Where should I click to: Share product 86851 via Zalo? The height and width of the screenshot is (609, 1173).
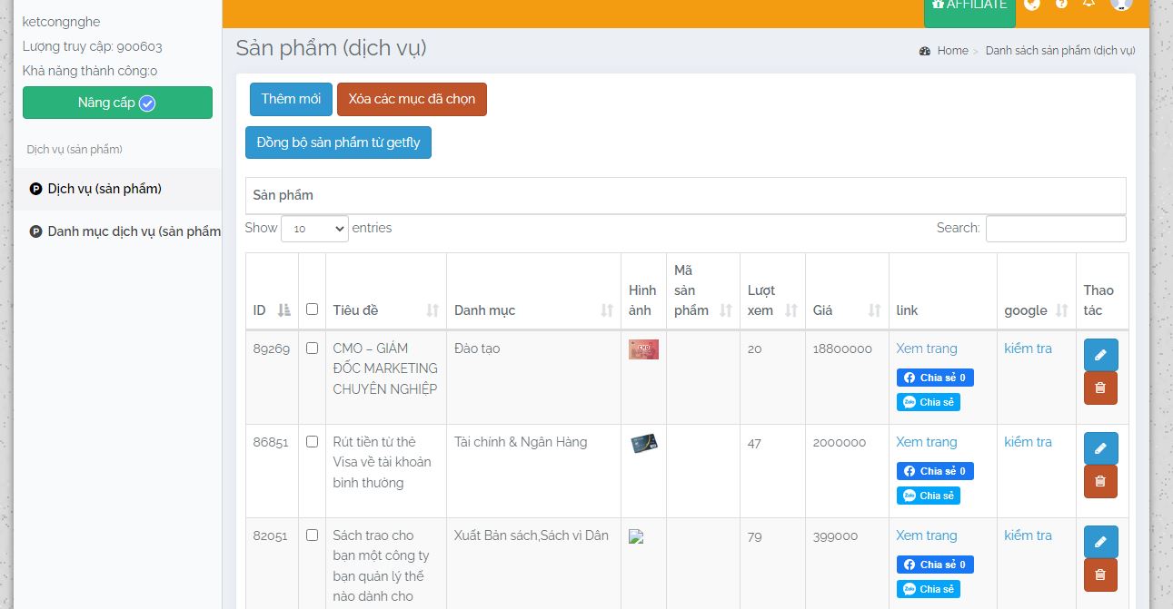coord(928,496)
